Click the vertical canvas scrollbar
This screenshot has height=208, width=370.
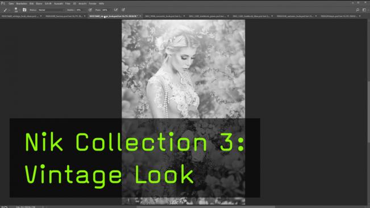click(x=369, y=112)
